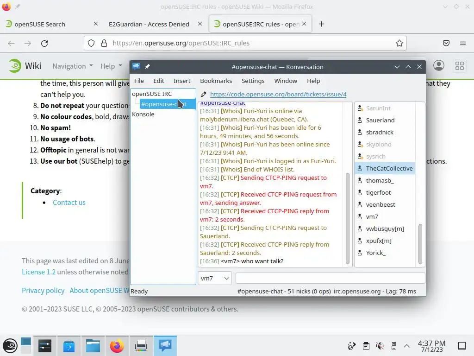Select the #opensuse-chat channel item

[x=168, y=104]
